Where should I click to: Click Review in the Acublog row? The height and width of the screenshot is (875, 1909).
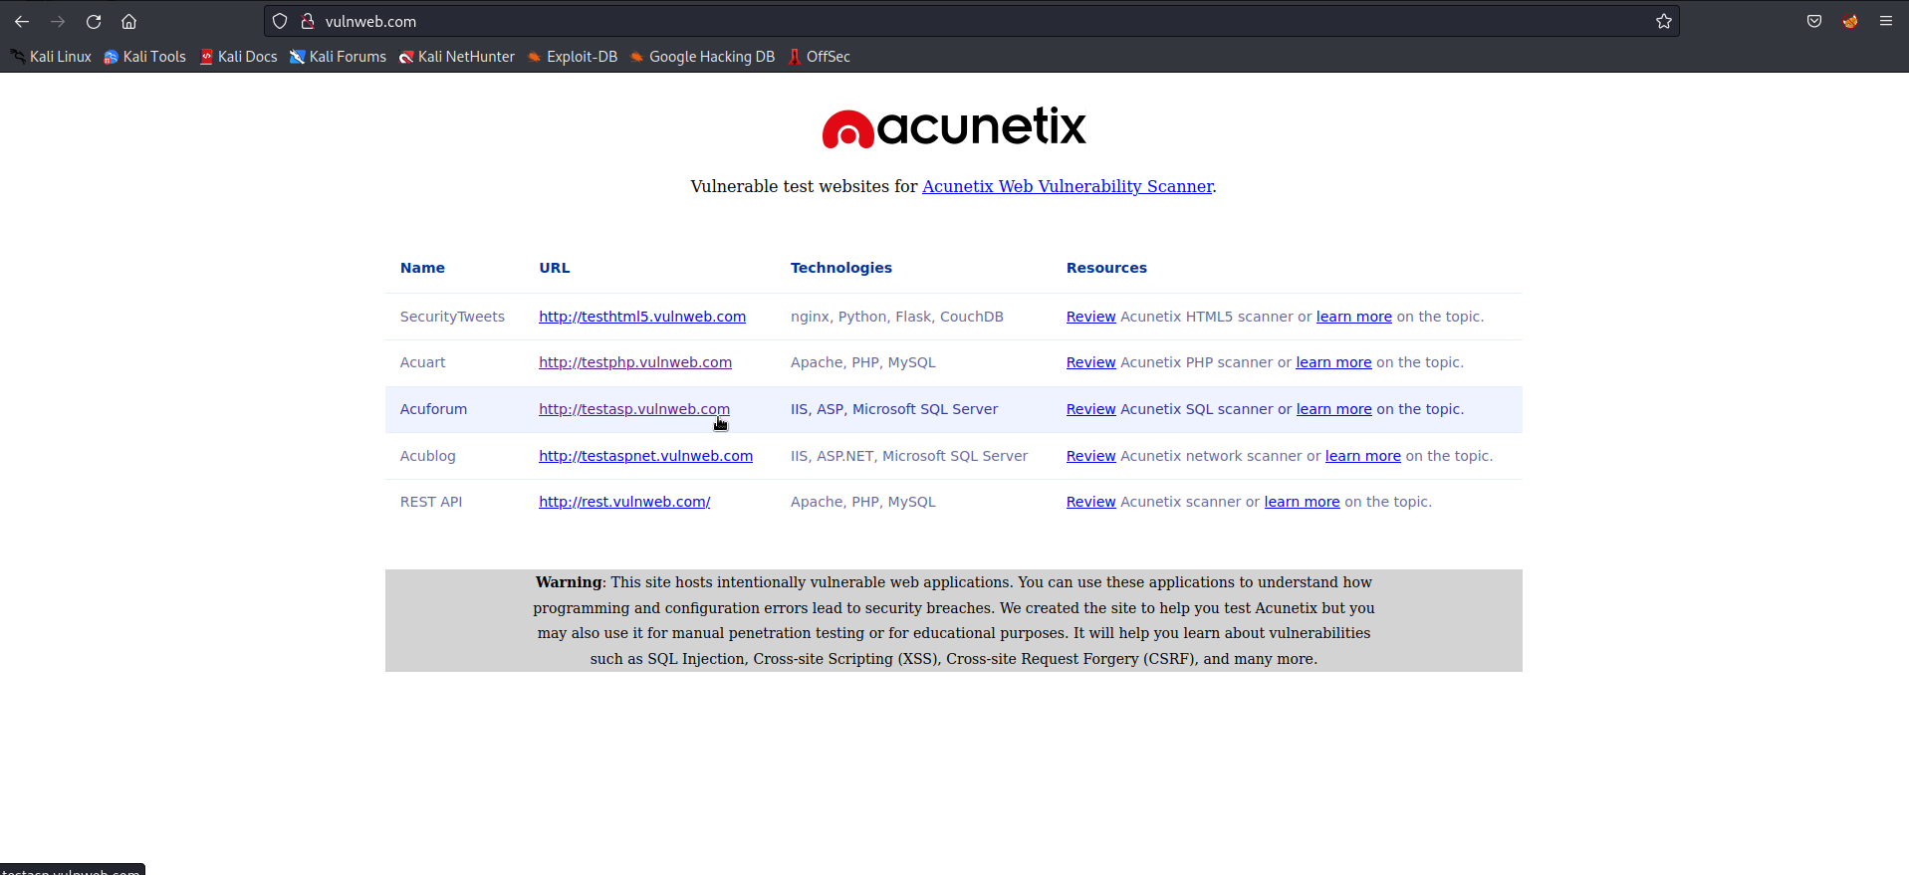point(1090,456)
